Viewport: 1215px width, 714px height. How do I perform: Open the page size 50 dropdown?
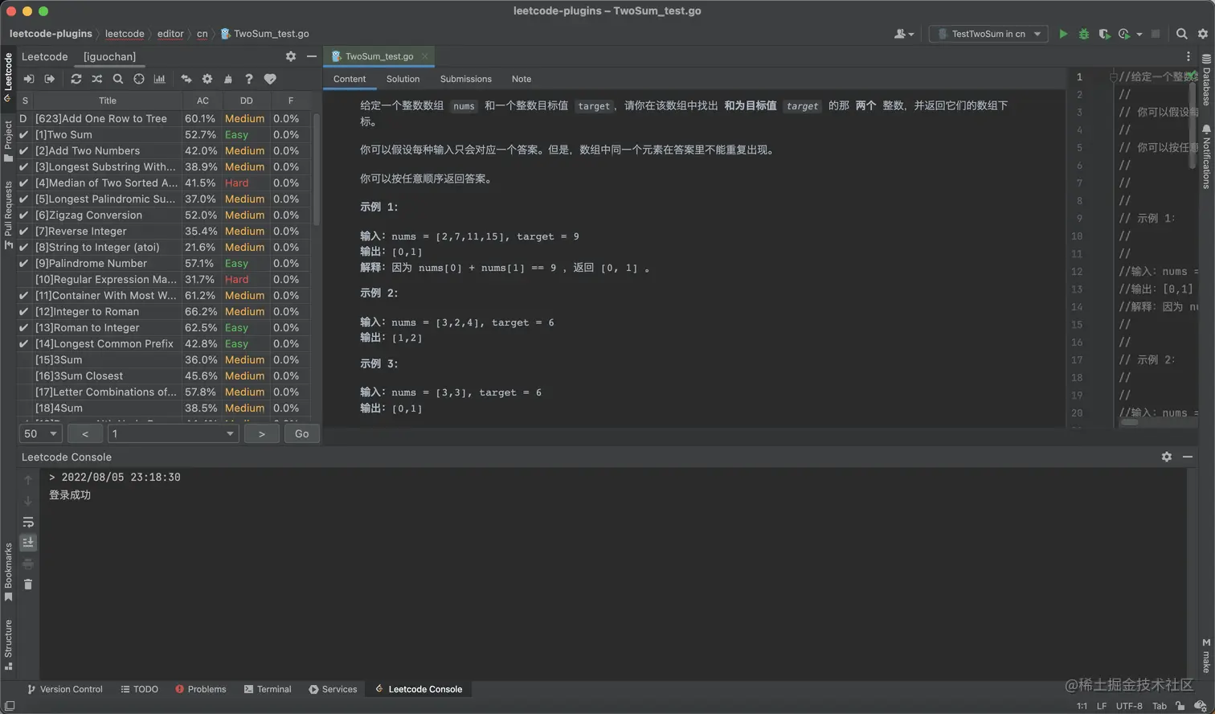(x=40, y=433)
